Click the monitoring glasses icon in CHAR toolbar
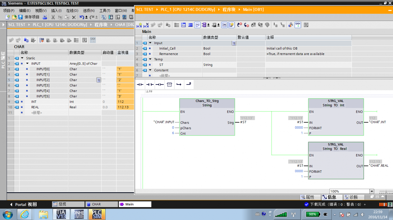This screenshot has height=220, width=393. pos(93,40)
